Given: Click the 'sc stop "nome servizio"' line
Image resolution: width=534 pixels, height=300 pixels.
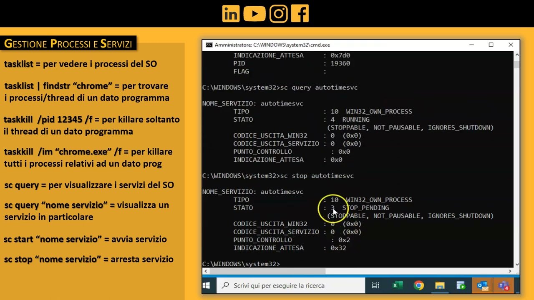Looking at the screenshot, I should [89, 260].
